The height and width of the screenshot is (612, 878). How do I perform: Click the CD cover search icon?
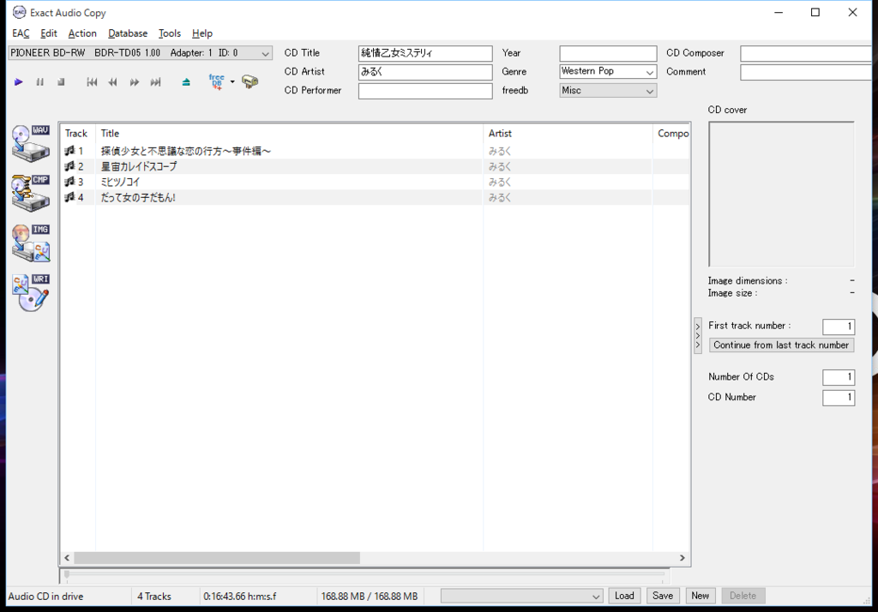[x=250, y=81]
